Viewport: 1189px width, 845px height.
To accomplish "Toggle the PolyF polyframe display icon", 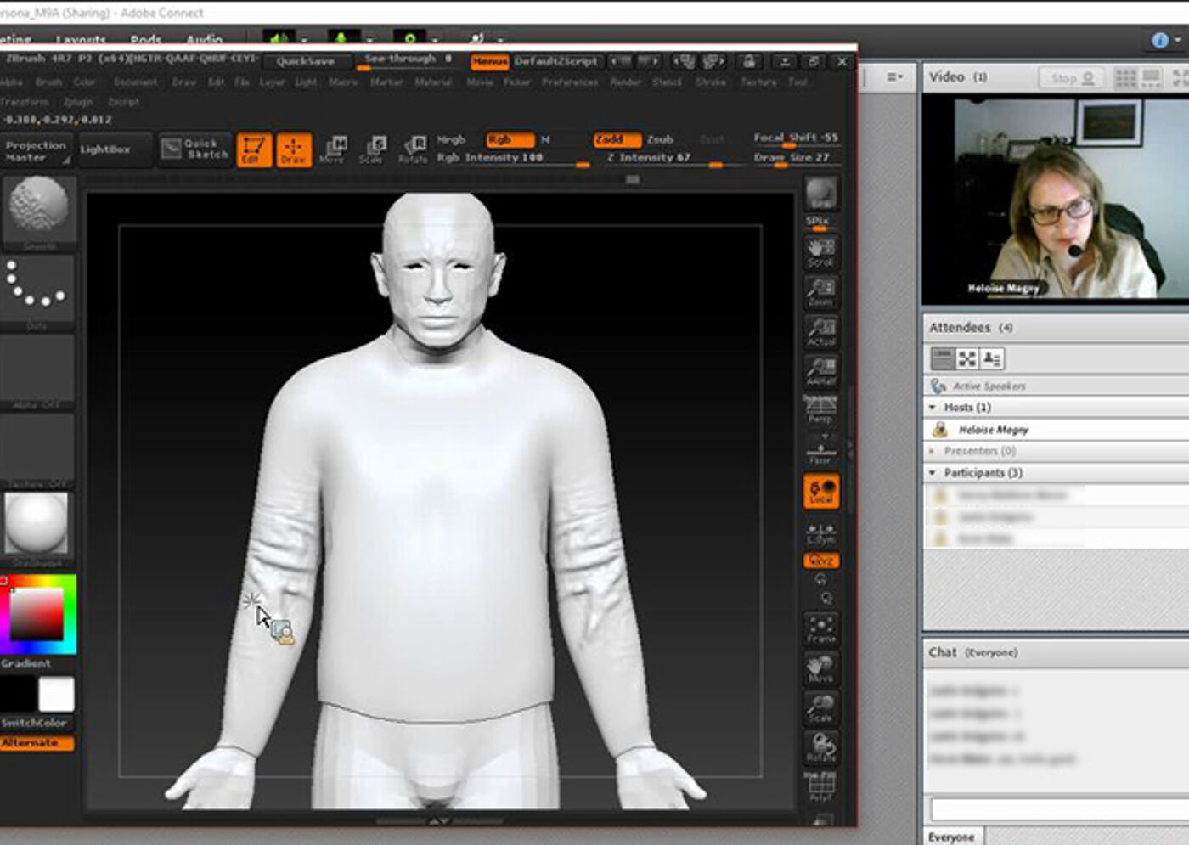I will point(820,786).
